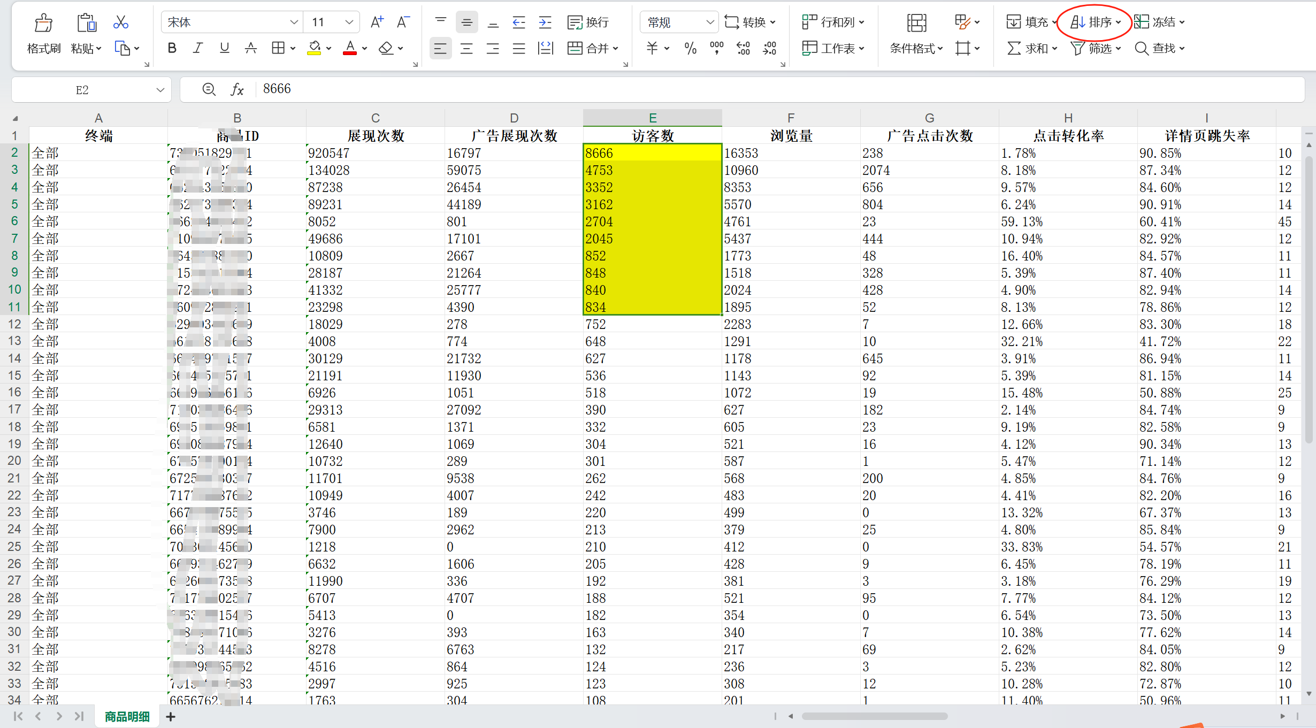Click the strikethrough text icon
1316x728 pixels.
pos(250,48)
